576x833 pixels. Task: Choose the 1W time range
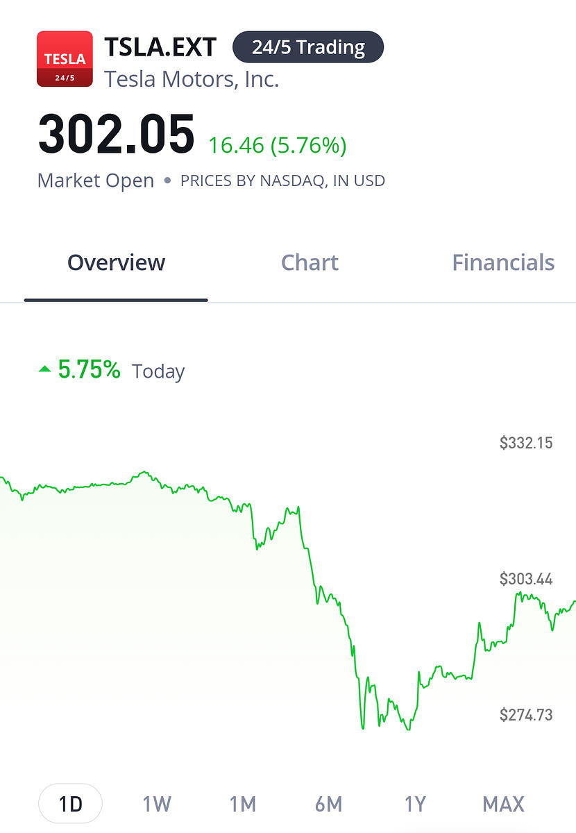pyautogui.click(x=157, y=805)
